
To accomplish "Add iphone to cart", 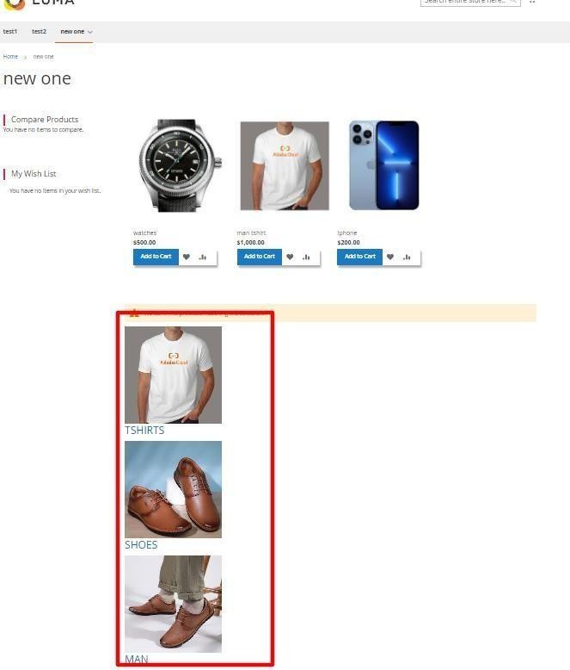I will 359,257.
